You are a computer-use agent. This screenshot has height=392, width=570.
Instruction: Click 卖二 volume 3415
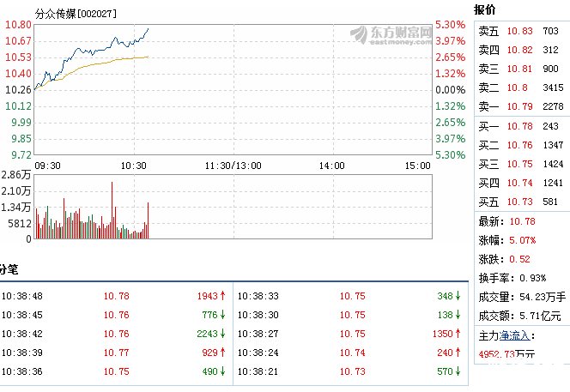click(553, 87)
